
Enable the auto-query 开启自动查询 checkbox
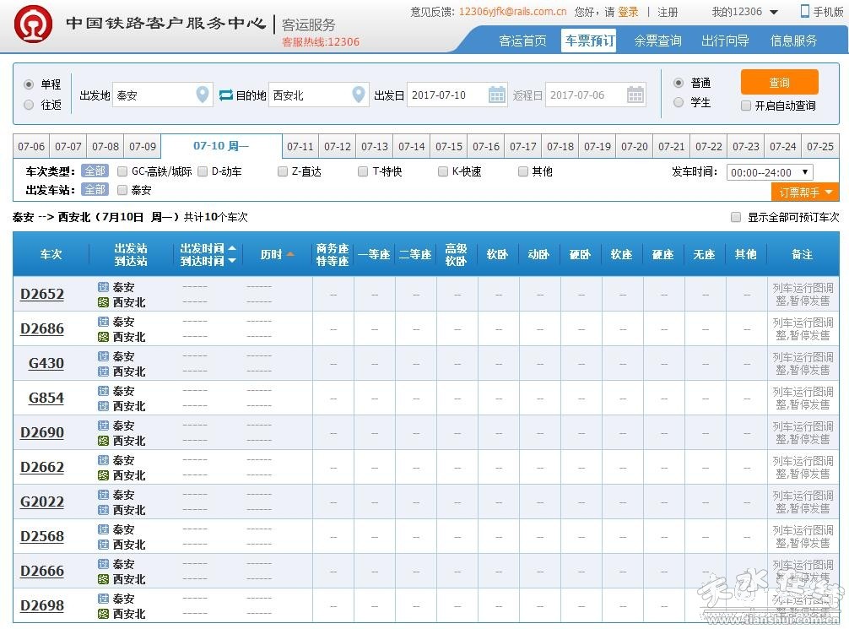tap(746, 106)
